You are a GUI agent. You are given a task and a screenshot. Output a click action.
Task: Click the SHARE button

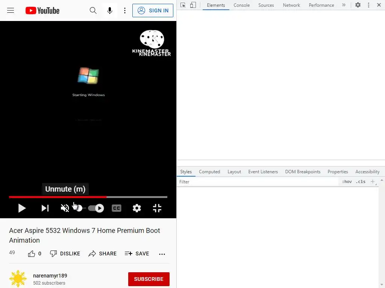(x=103, y=254)
